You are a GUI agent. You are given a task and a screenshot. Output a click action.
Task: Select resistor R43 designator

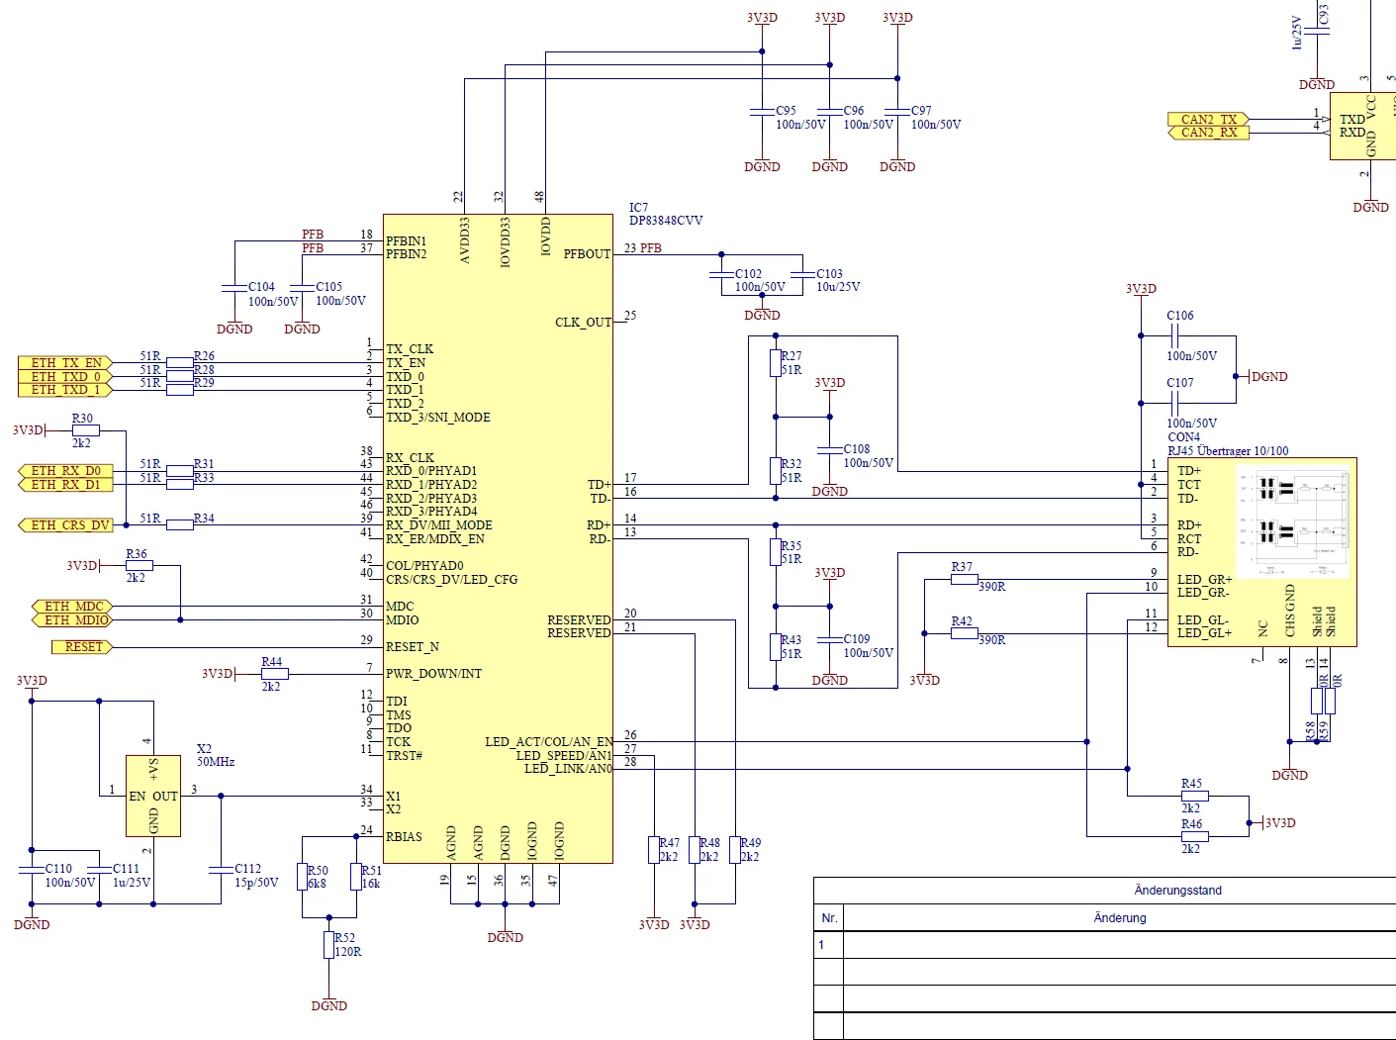pyautogui.click(x=791, y=640)
